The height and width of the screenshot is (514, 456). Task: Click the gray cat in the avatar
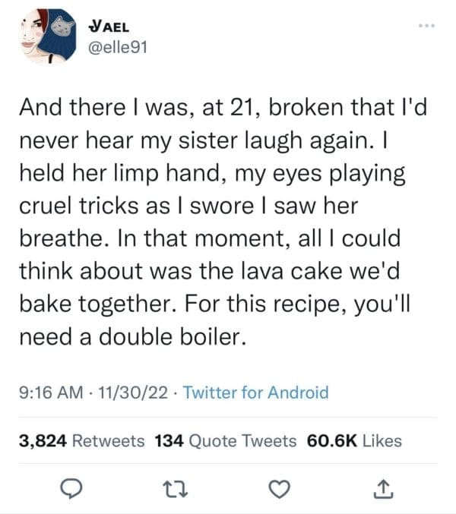coord(59,28)
